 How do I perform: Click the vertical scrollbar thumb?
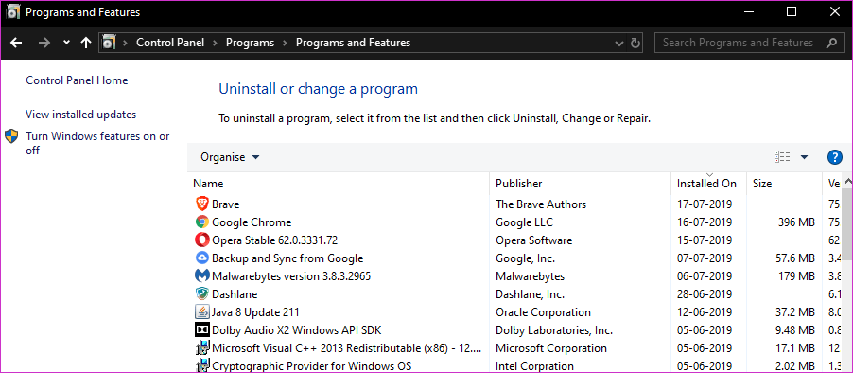(x=847, y=224)
